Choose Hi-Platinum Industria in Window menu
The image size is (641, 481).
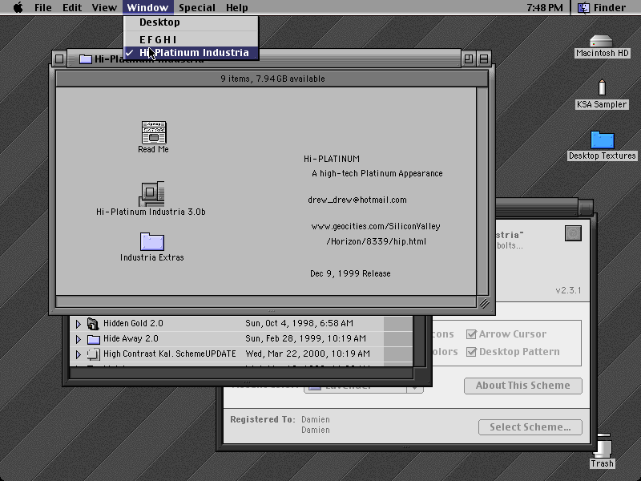[191, 53]
